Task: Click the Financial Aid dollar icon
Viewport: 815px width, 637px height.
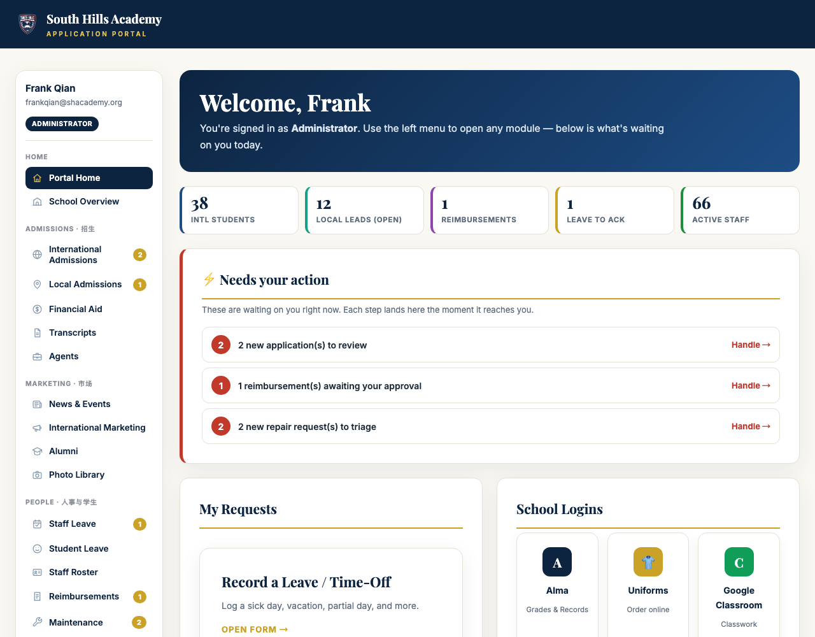Action: 37,310
